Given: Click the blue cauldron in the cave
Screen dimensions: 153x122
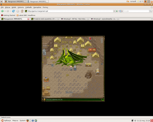Looking at the screenshot, I should (x=47, y=79).
